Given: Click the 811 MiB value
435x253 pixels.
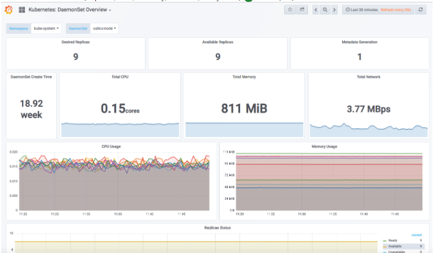Looking at the screenshot, I should point(244,108).
